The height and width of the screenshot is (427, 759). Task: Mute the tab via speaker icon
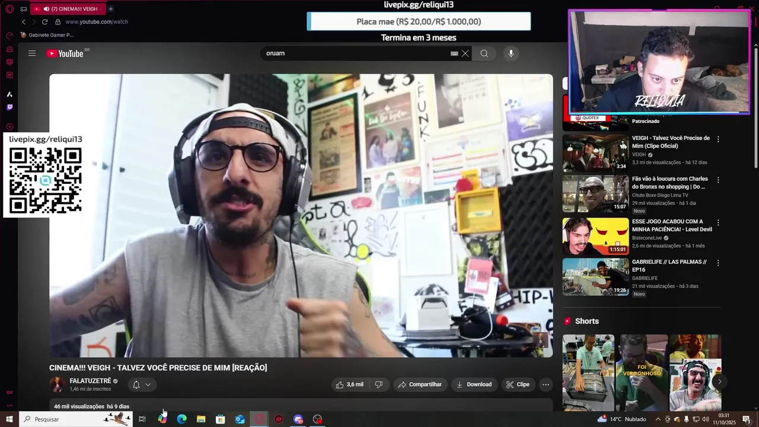pyautogui.click(x=46, y=9)
